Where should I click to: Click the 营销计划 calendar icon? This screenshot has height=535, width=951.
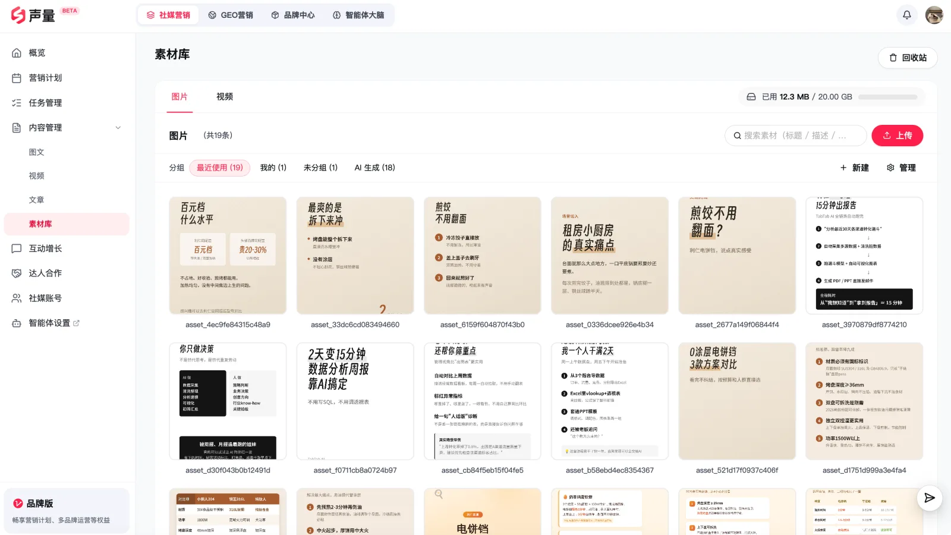coord(17,78)
